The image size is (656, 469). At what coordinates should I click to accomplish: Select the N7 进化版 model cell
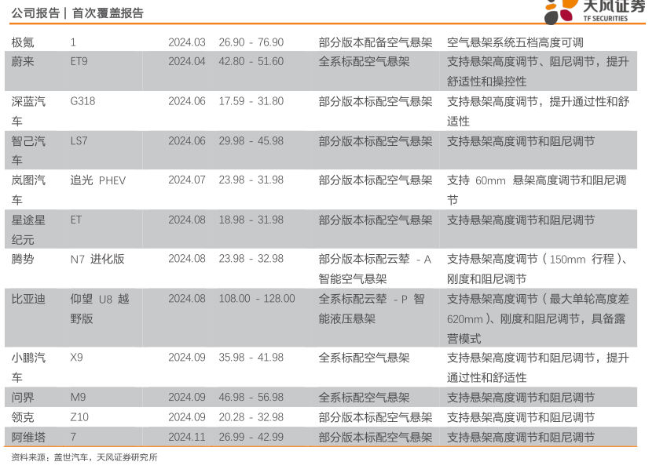tap(97, 259)
